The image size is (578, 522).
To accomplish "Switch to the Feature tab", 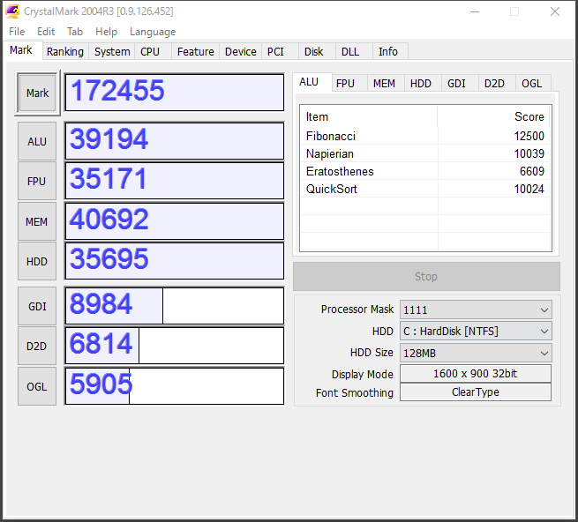I will pos(195,51).
